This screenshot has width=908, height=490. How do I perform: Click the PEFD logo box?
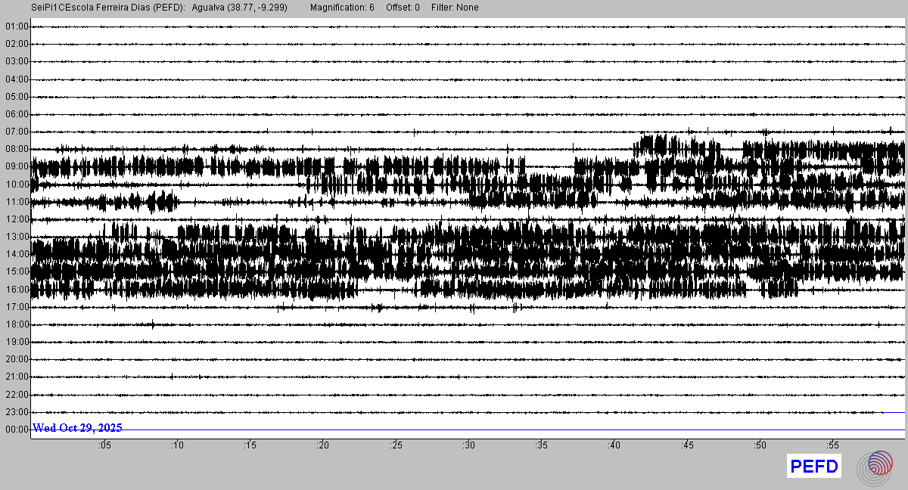[814, 467]
